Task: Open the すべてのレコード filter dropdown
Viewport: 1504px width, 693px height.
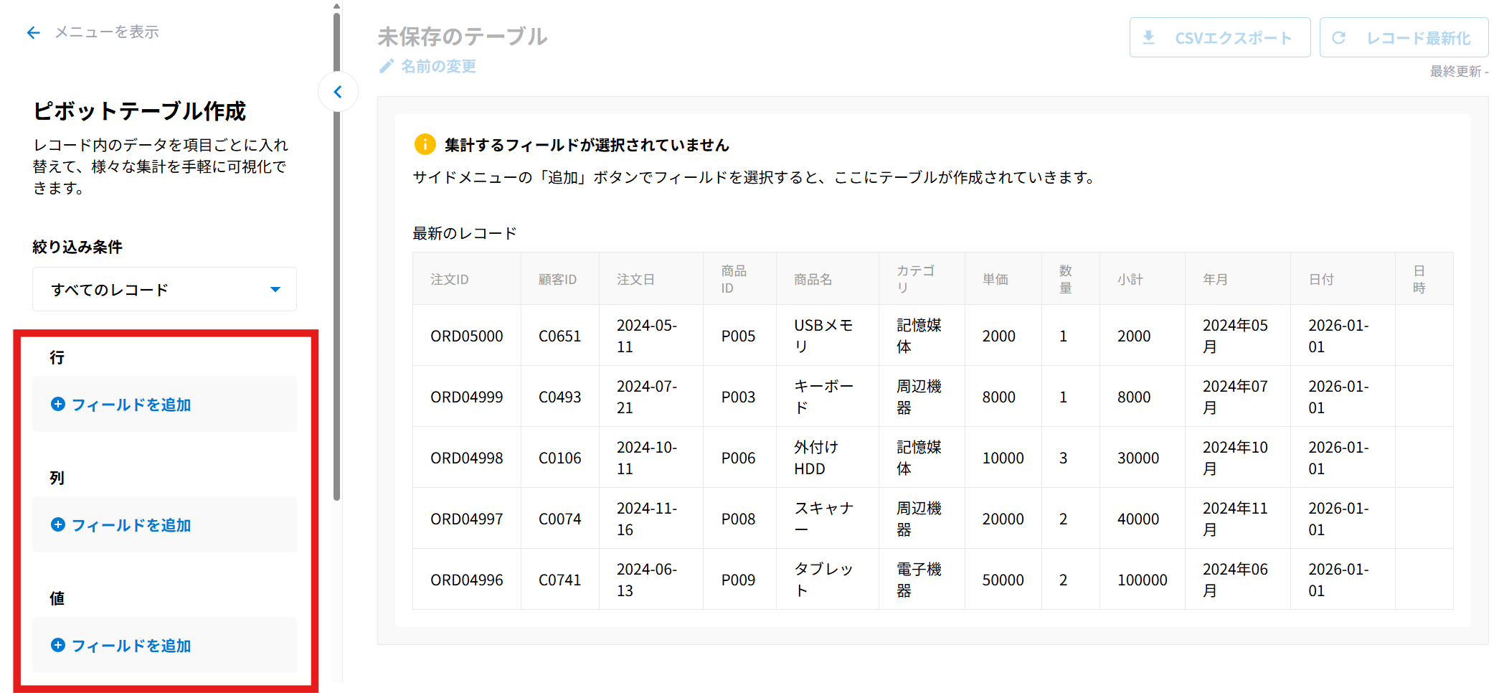Action: 164,290
